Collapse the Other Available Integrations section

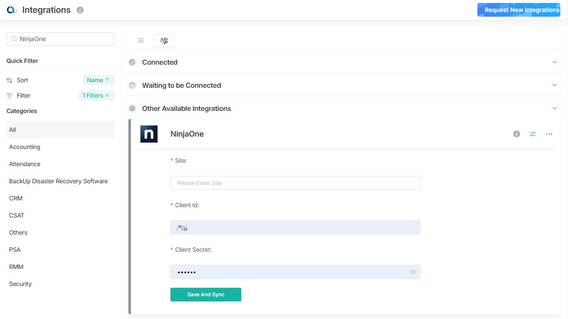[x=554, y=108]
